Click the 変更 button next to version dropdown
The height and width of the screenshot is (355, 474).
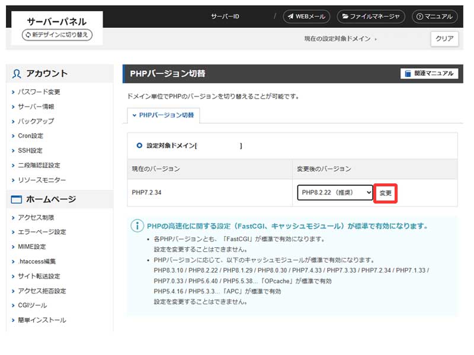385,193
